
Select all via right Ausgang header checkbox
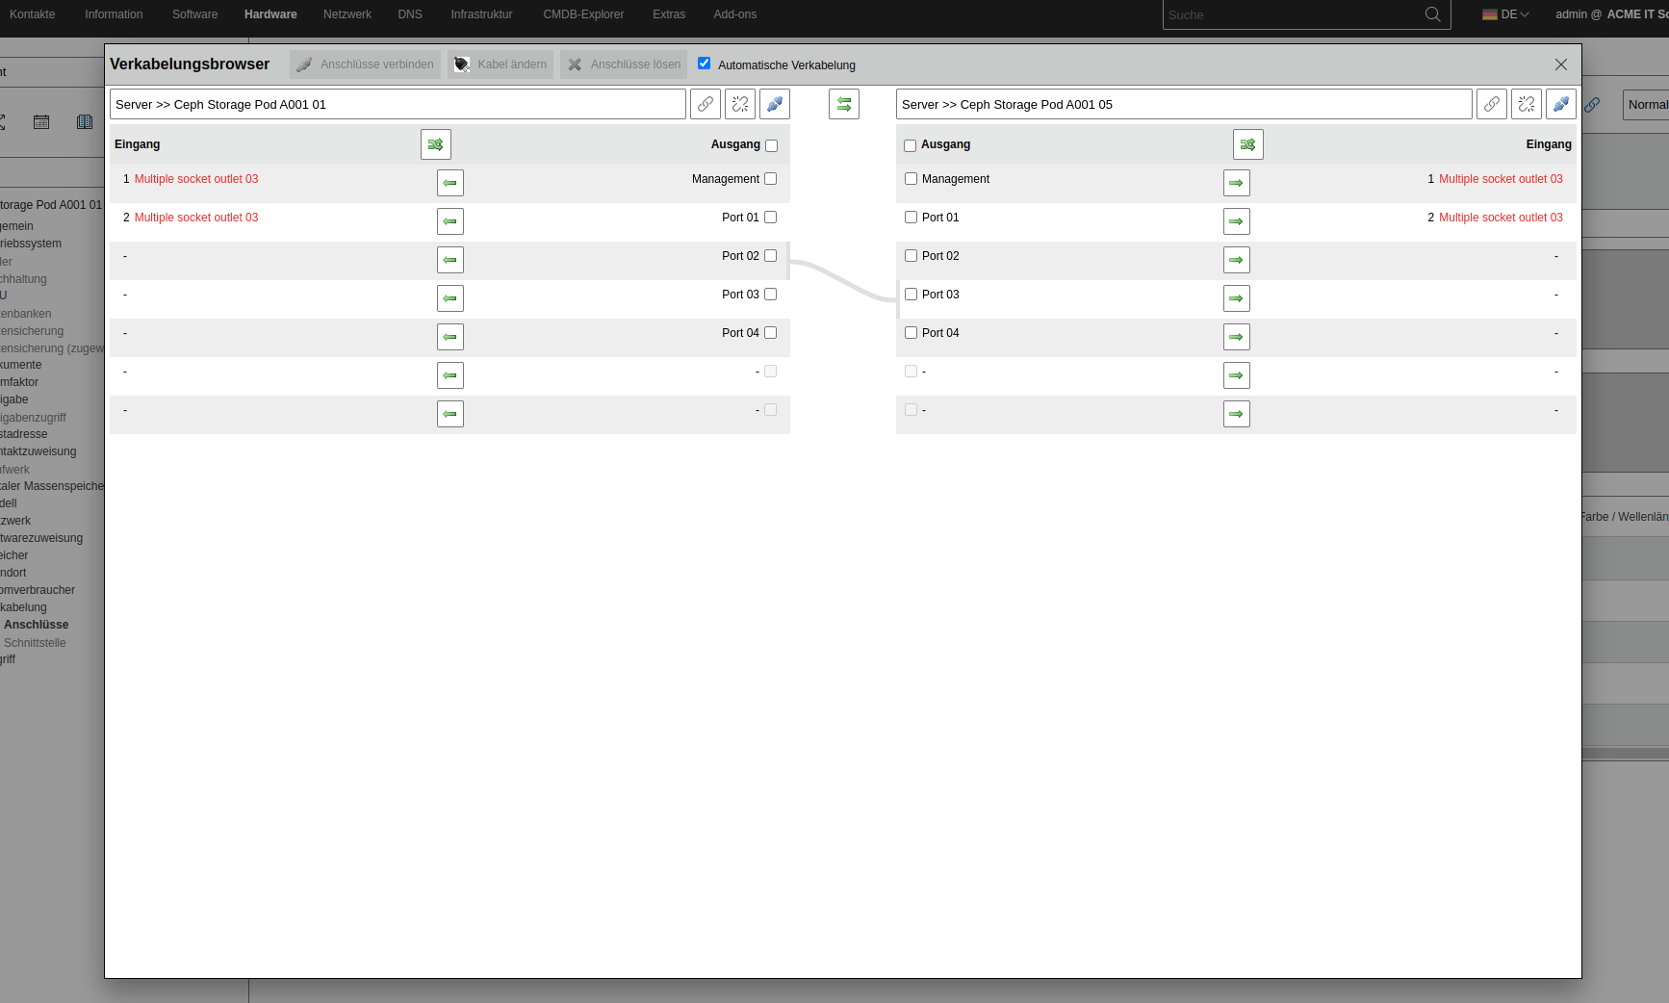[910, 145]
